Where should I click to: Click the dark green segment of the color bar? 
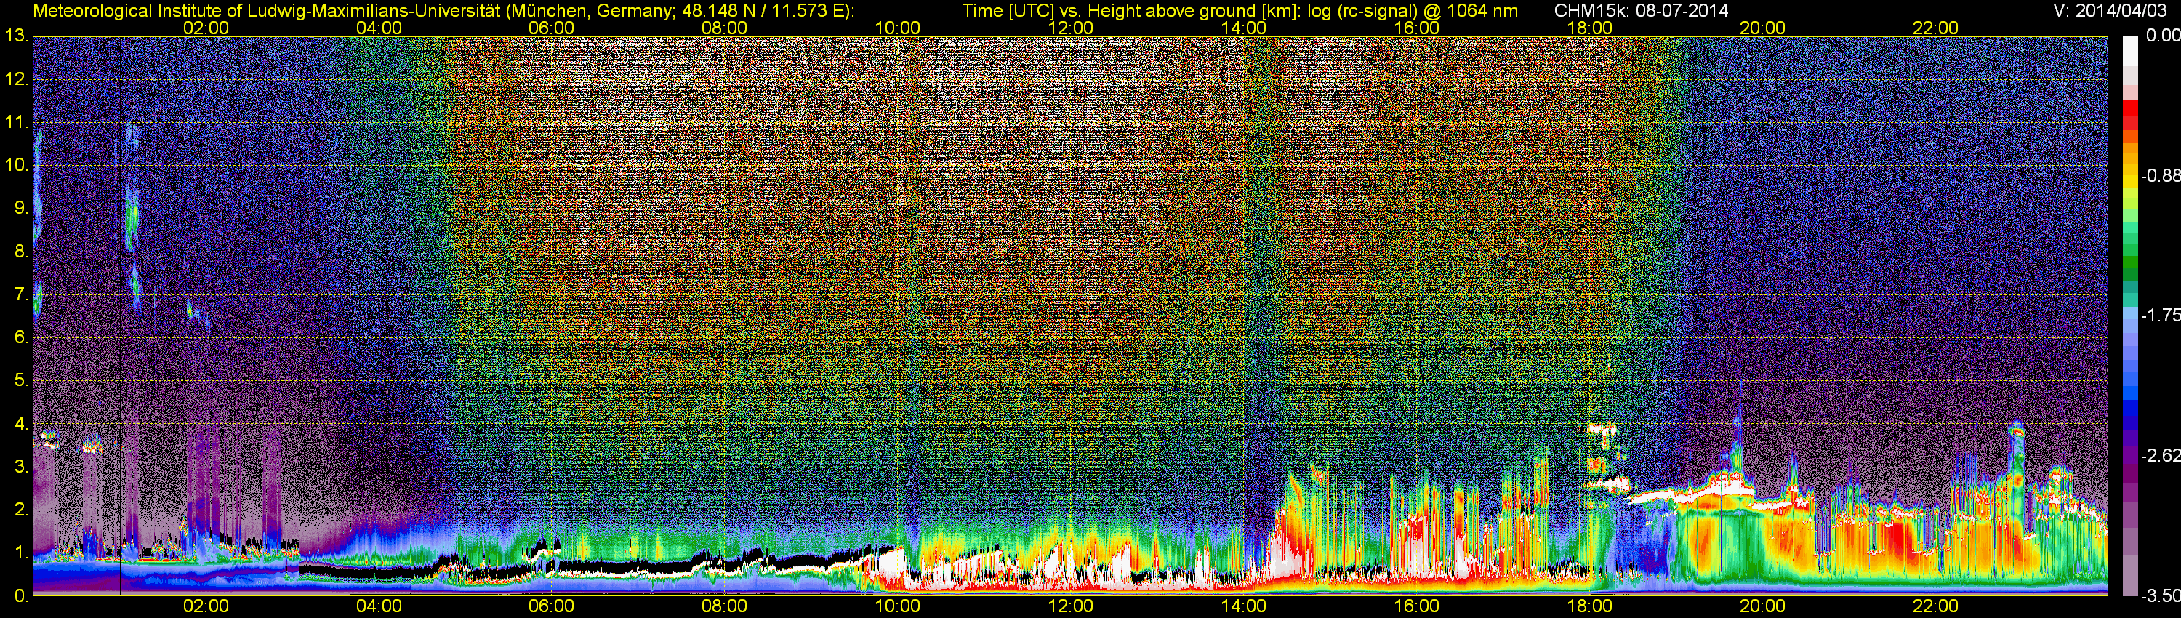[2130, 262]
